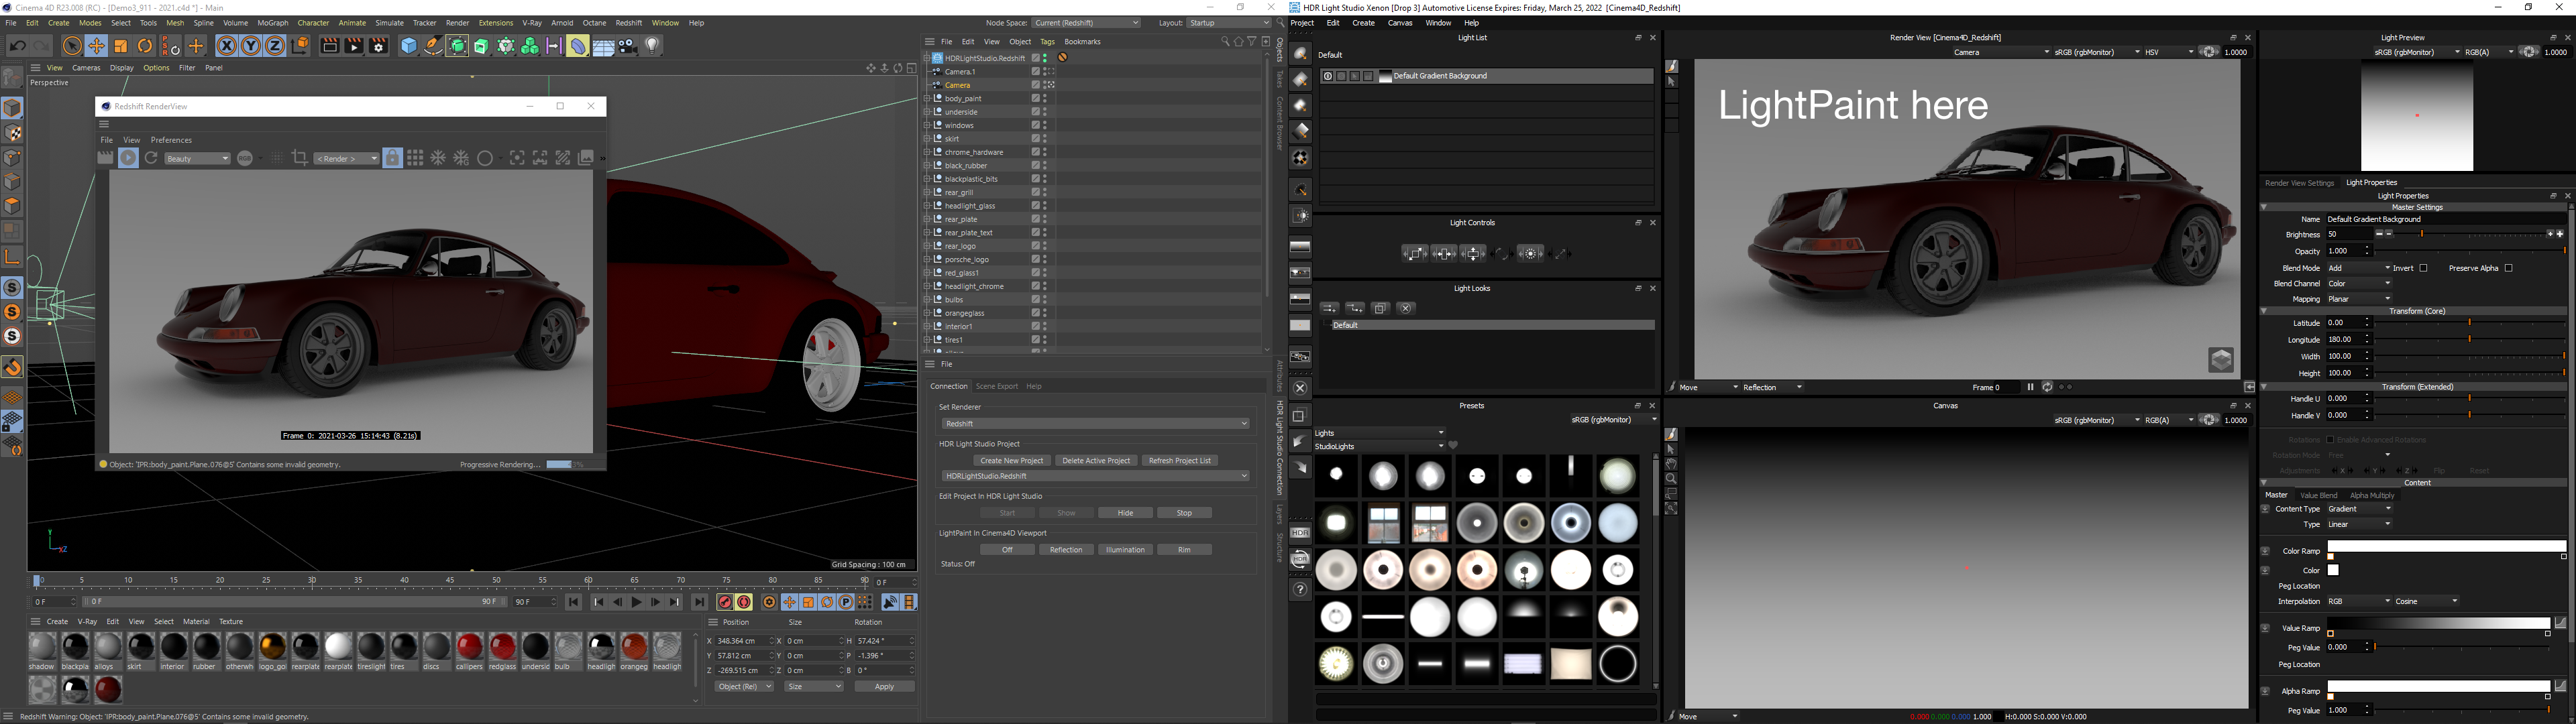
Task: Click Refresh Project List button
Action: coord(1180,461)
